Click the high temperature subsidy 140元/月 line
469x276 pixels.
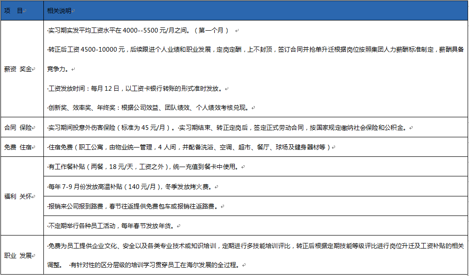click(131, 187)
